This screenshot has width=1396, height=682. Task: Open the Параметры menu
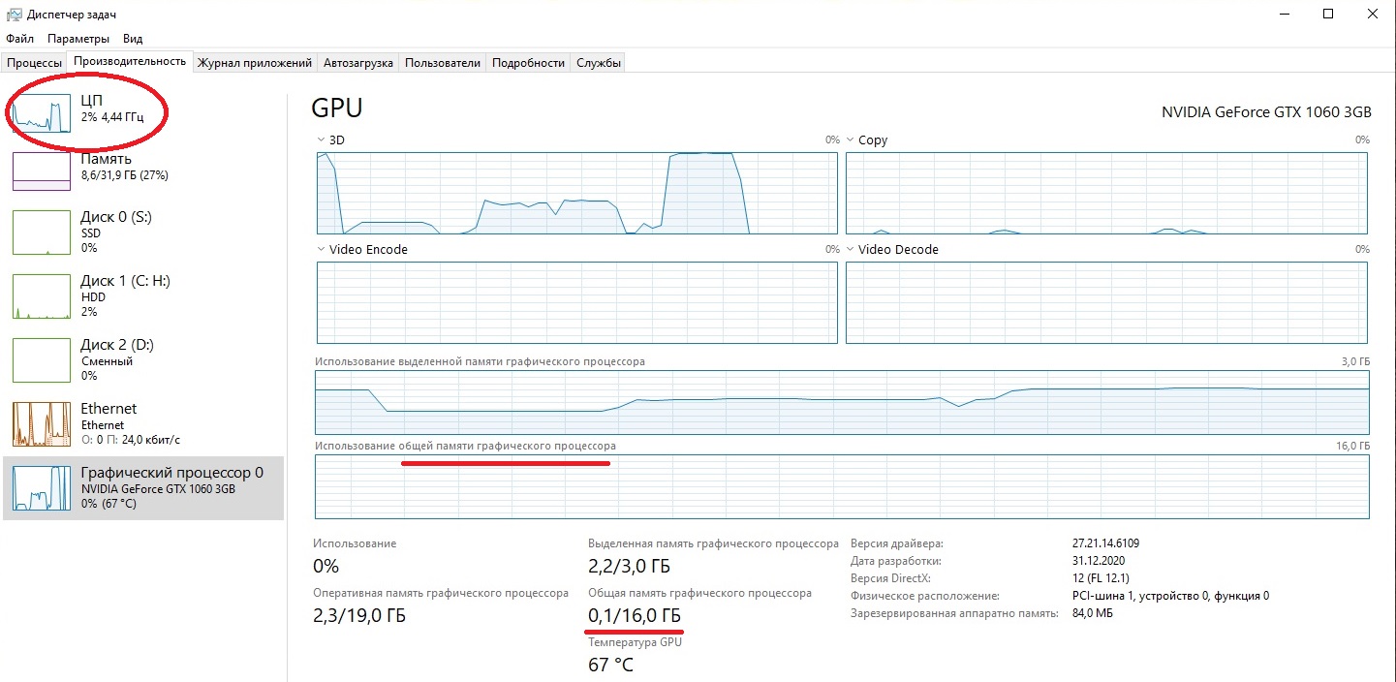[78, 39]
